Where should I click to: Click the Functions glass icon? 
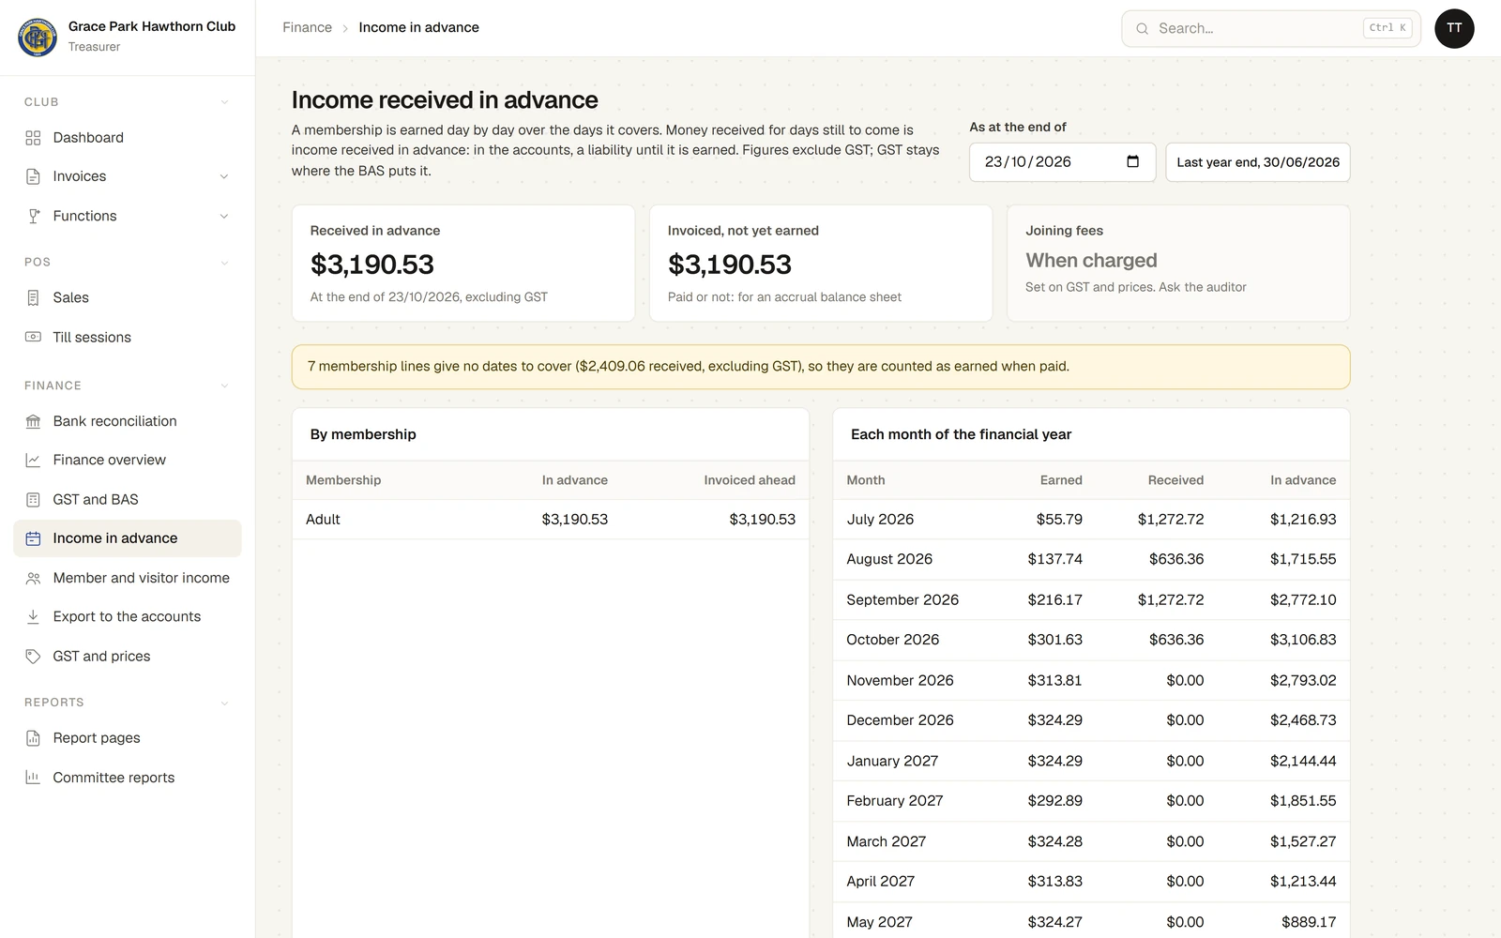click(33, 216)
